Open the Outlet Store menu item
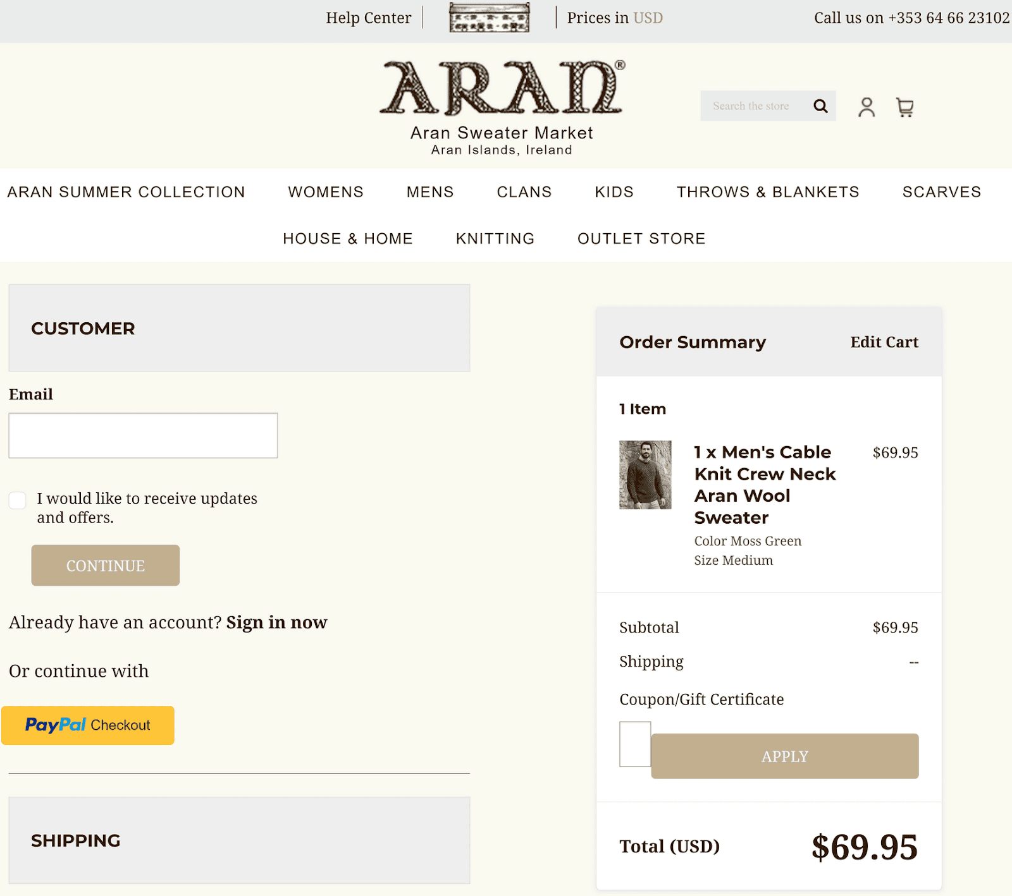Image resolution: width=1012 pixels, height=896 pixels. coord(641,239)
